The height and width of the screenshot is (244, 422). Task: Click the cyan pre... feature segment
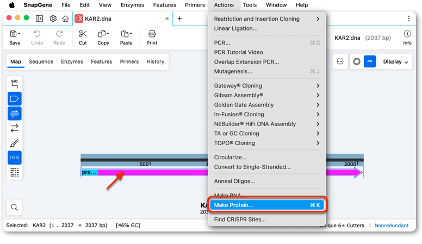click(x=89, y=172)
